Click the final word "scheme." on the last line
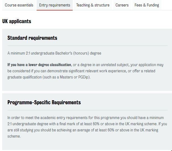The width and height of the screenshot is (172, 151). point(14,136)
